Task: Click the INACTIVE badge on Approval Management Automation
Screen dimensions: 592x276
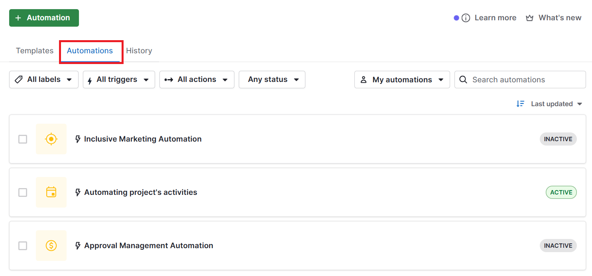Action: [558, 246]
